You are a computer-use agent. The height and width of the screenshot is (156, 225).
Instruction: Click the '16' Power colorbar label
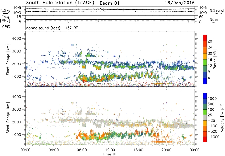click(210, 60)
